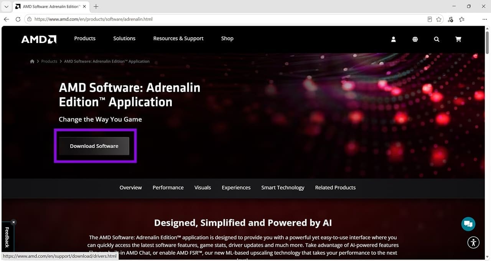Open the shopping cart icon

(x=458, y=39)
